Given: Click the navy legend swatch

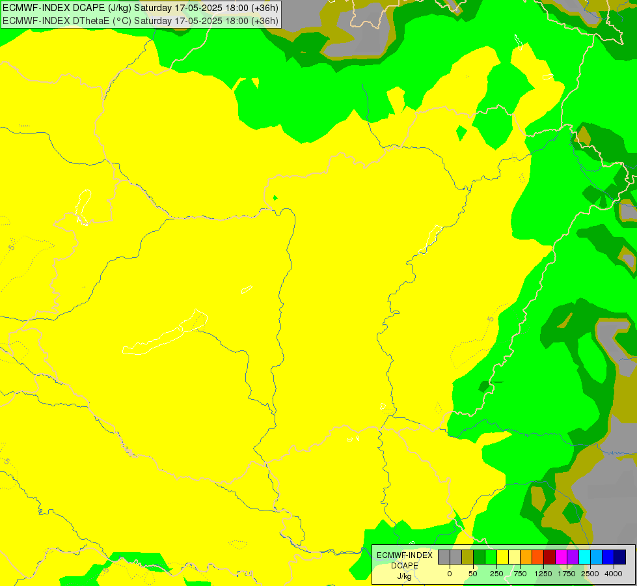Looking at the screenshot, I should [620, 557].
